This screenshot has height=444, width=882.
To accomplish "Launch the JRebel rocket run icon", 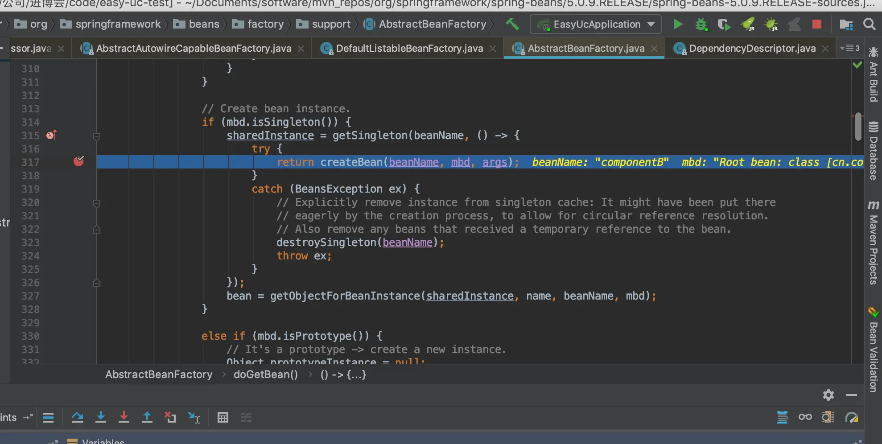I will pos(748,24).
